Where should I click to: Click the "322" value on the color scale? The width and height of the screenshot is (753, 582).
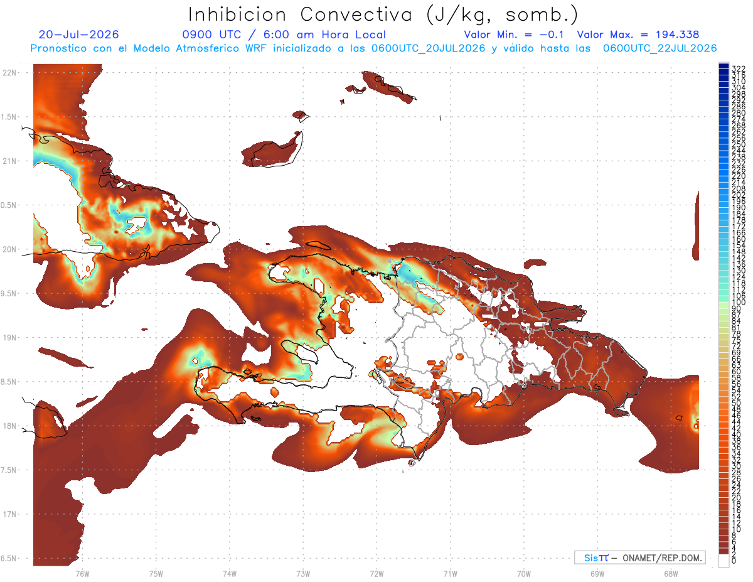(x=739, y=68)
